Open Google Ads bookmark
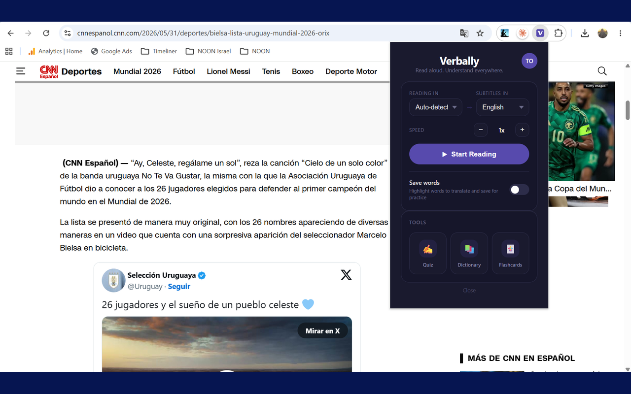 [111, 51]
